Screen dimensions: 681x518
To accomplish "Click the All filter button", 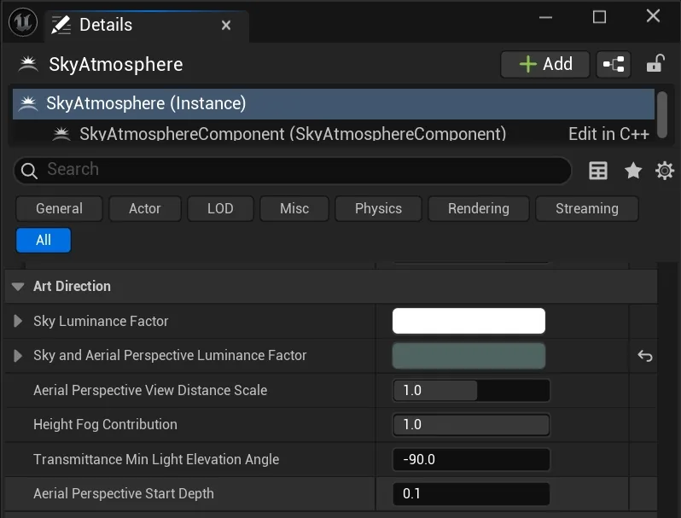I will pyautogui.click(x=44, y=240).
